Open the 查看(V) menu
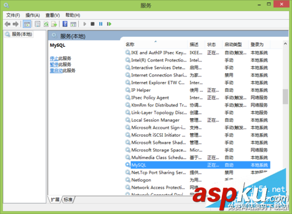Viewport: 292px width, 214px height. pyautogui.click(x=53, y=15)
